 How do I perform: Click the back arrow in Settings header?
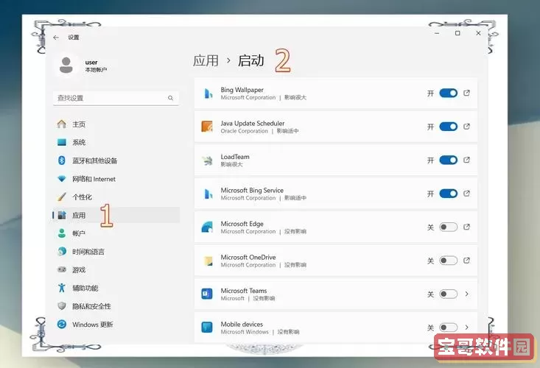pyautogui.click(x=56, y=38)
